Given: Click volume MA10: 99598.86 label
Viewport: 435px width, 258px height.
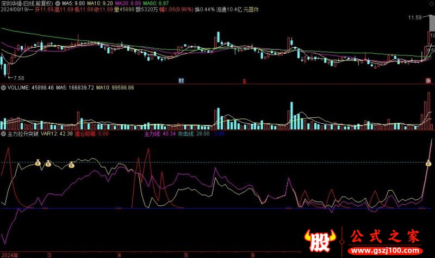Looking at the screenshot, I should 115,88.
